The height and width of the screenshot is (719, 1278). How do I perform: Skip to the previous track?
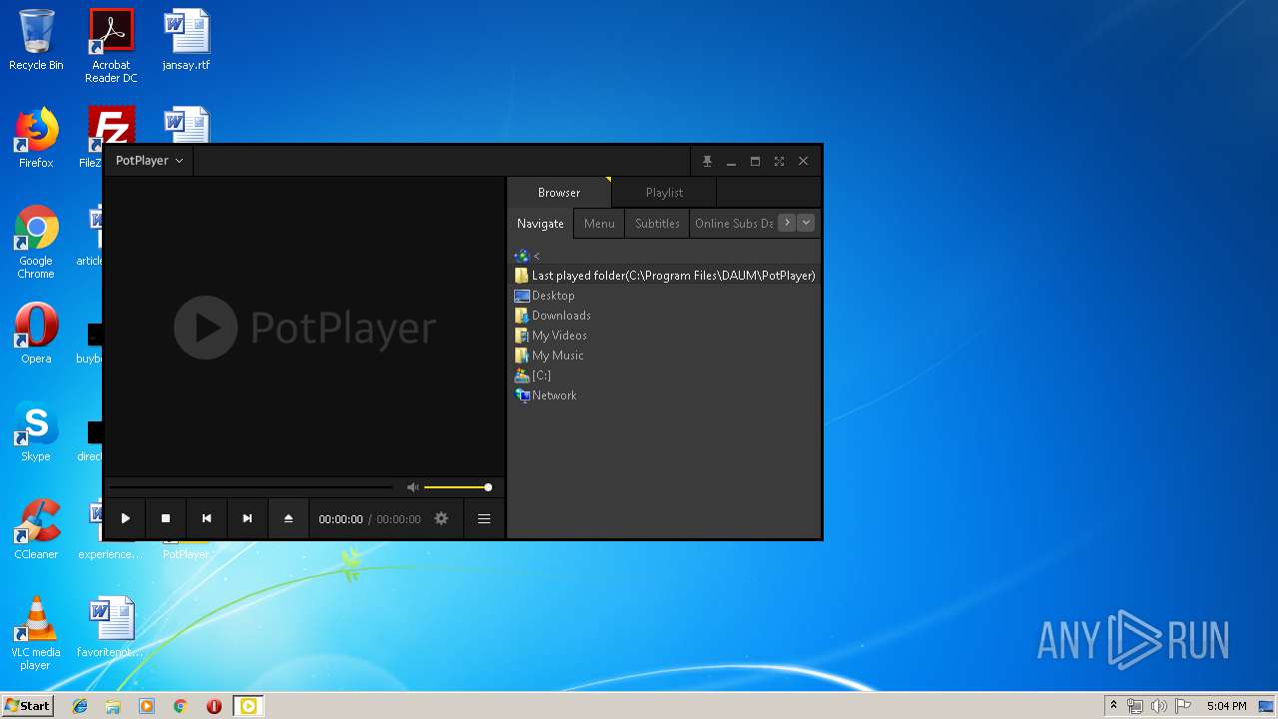pos(207,518)
